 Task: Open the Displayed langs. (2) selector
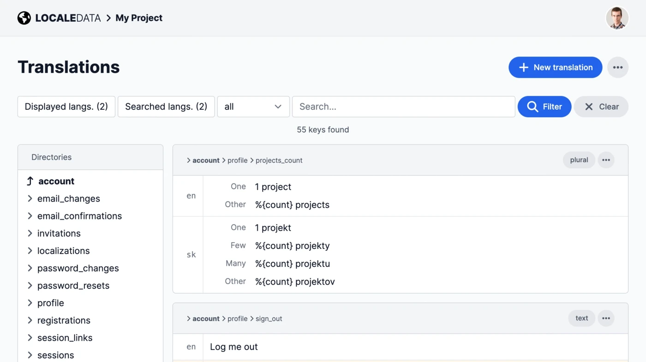[x=66, y=107]
